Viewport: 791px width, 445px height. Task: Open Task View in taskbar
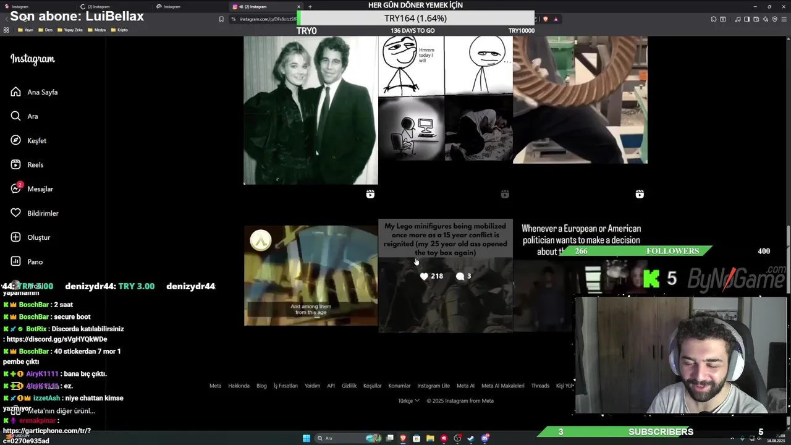pyautogui.click(x=389, y=438)
